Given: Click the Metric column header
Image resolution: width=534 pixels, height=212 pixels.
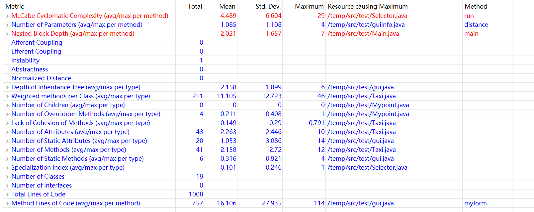Looking at the screenshot, I should 15,6.
